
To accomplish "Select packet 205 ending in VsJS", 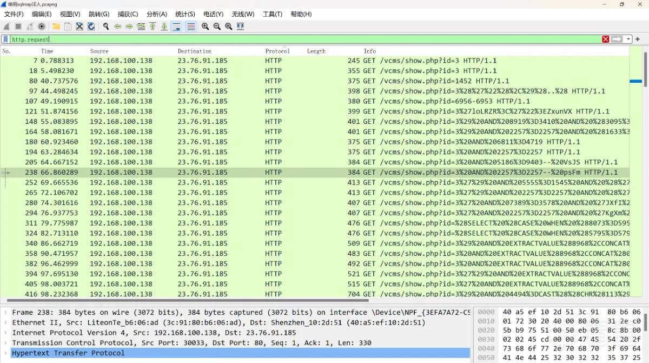I will point(315,162).
